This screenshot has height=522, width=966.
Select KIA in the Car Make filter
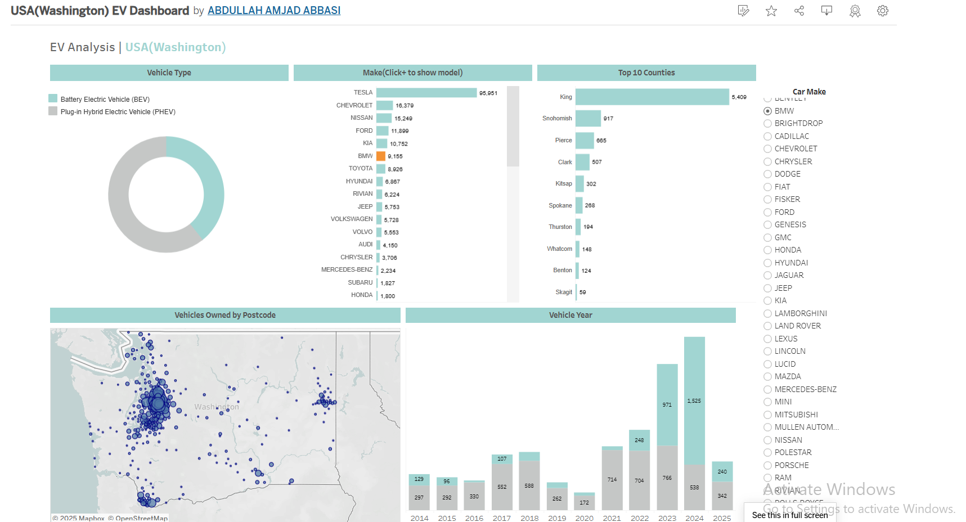coord(767,300)
